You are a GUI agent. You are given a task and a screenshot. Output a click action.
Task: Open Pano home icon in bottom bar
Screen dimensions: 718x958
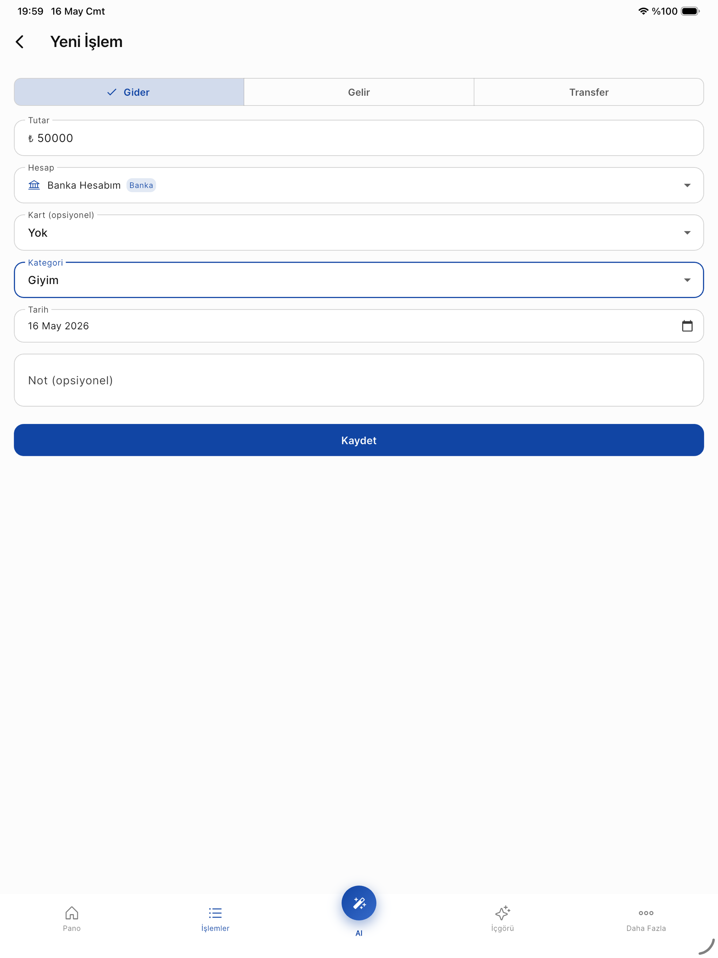tap(72, 913)
